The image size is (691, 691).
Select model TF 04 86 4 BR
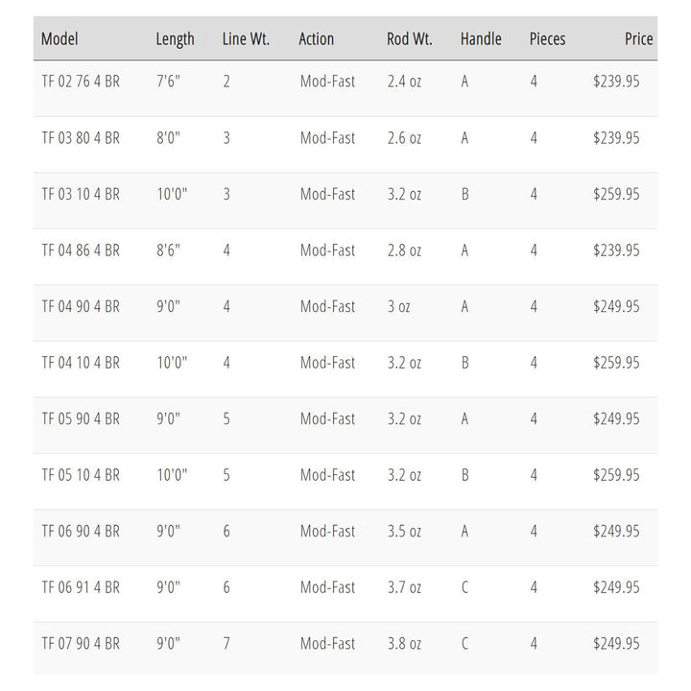click(81, 250)
